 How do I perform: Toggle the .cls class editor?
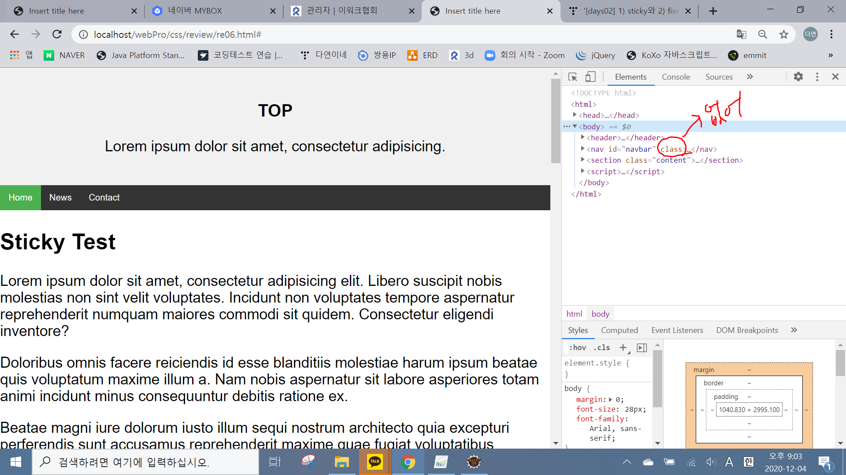601,348
